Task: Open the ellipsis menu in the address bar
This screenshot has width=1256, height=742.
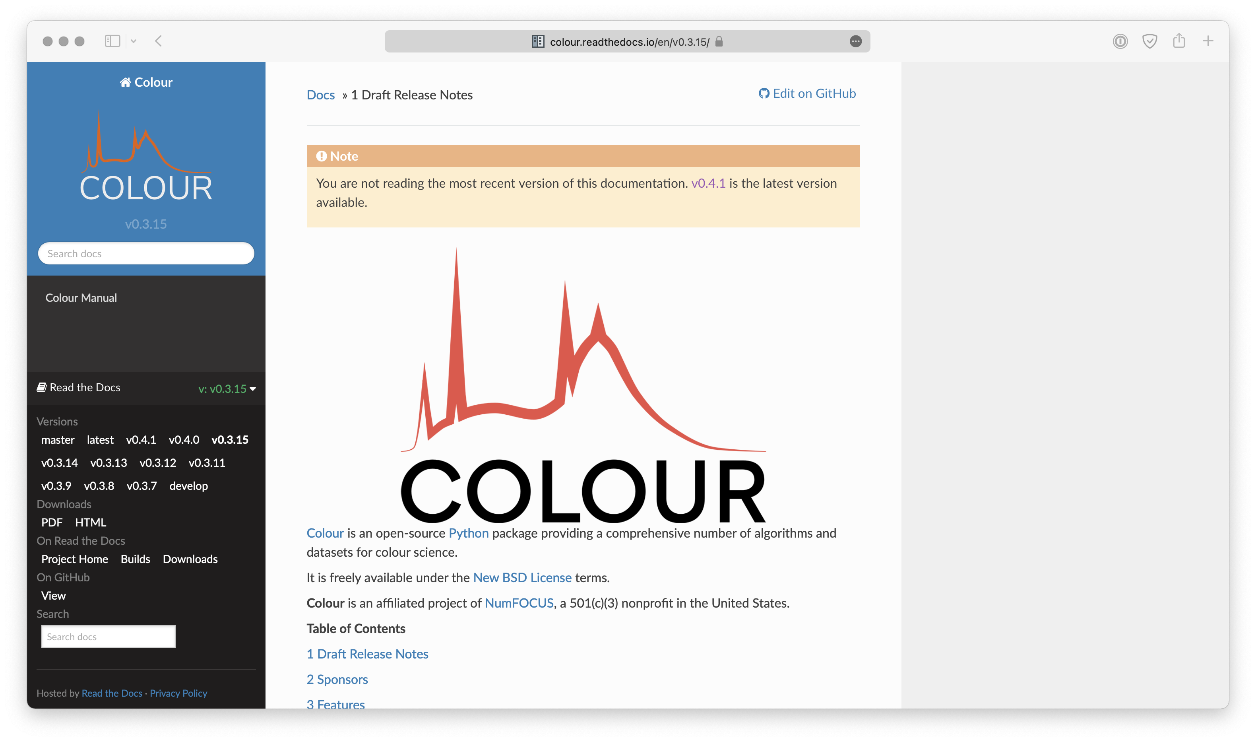Action: [x=856, y=41]
